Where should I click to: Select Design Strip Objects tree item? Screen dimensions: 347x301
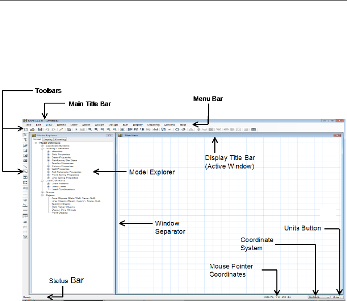pos(64,210)
